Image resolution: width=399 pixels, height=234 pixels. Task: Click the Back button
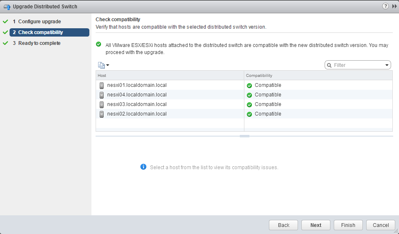[x=283, y=225]
